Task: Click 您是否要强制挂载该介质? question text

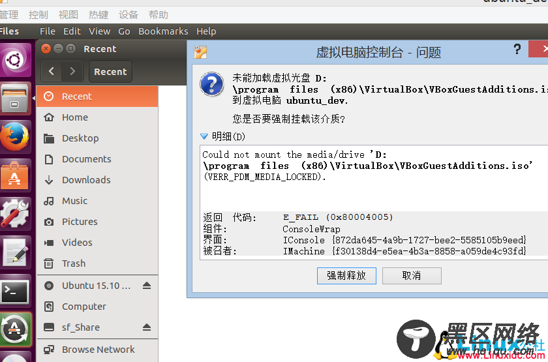Action: 288,119
